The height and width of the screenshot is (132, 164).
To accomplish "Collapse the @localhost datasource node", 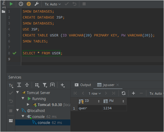I will coord(18,110).
